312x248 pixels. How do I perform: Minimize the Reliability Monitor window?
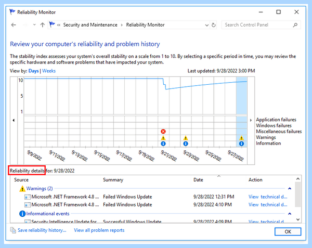tap(261, 12)
